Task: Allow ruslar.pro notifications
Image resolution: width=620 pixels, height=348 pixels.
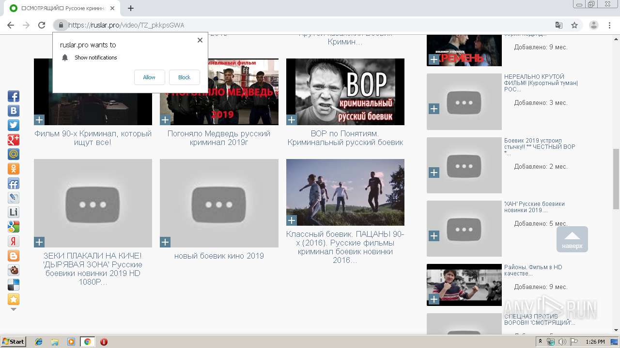Action: [x=149, y=77]
